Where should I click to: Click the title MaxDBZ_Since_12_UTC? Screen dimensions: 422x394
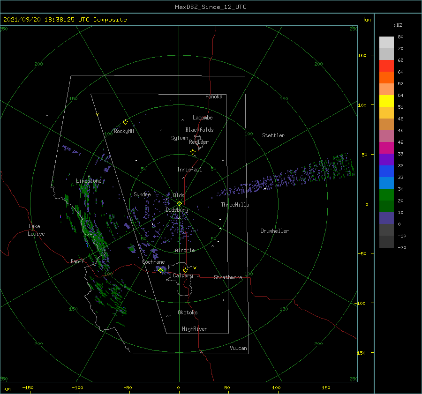(211, 7)
